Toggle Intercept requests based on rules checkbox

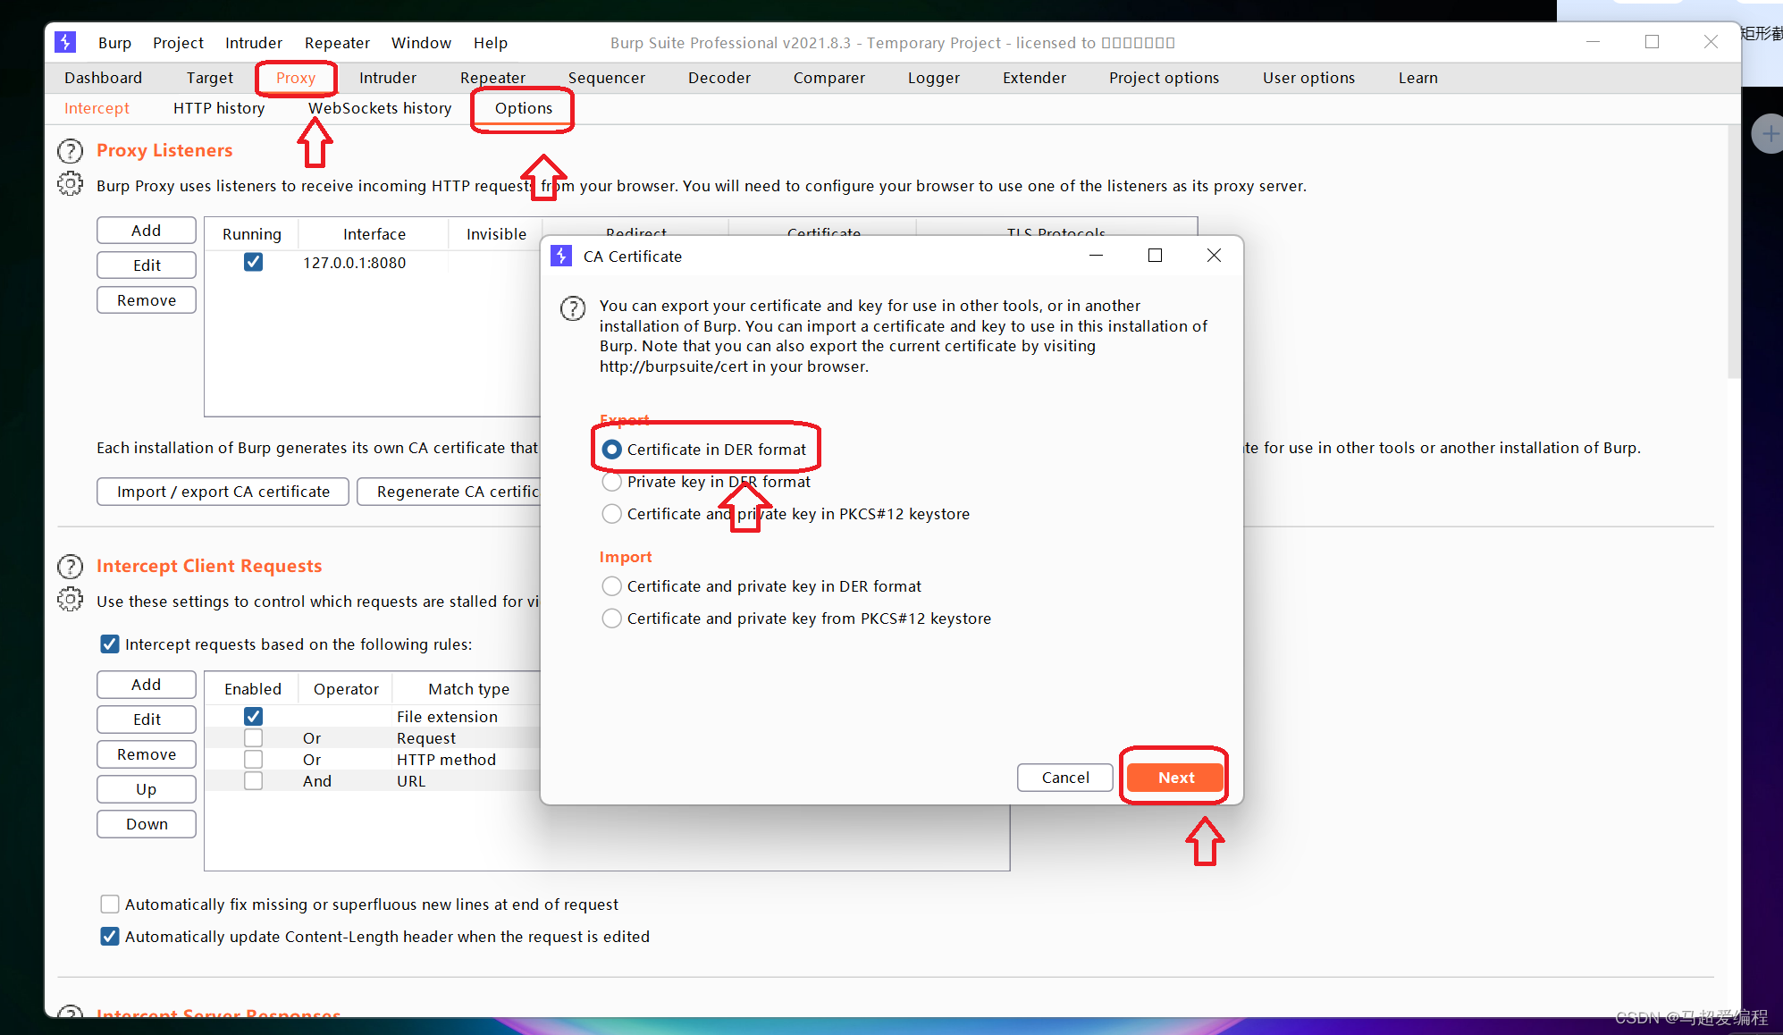pos(110,644)
